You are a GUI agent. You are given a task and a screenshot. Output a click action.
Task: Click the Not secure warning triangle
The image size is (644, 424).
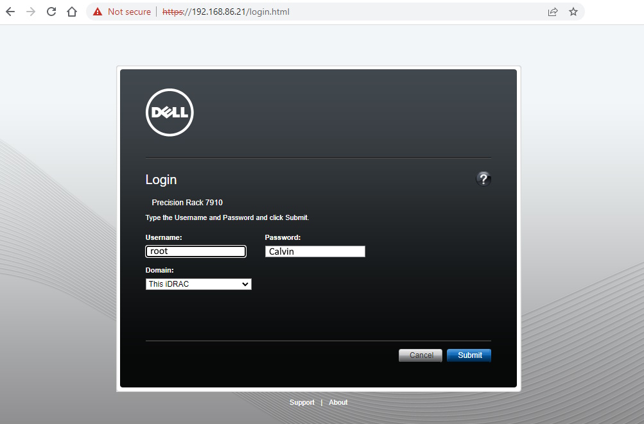pyautogui.click(x=98, y=12)
